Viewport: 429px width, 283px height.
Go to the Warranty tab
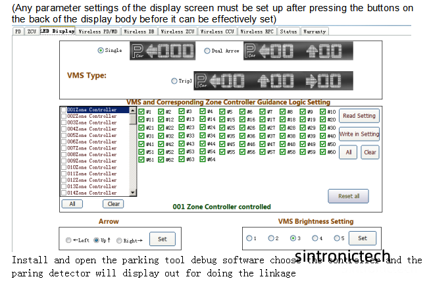(x=315, y=31)
